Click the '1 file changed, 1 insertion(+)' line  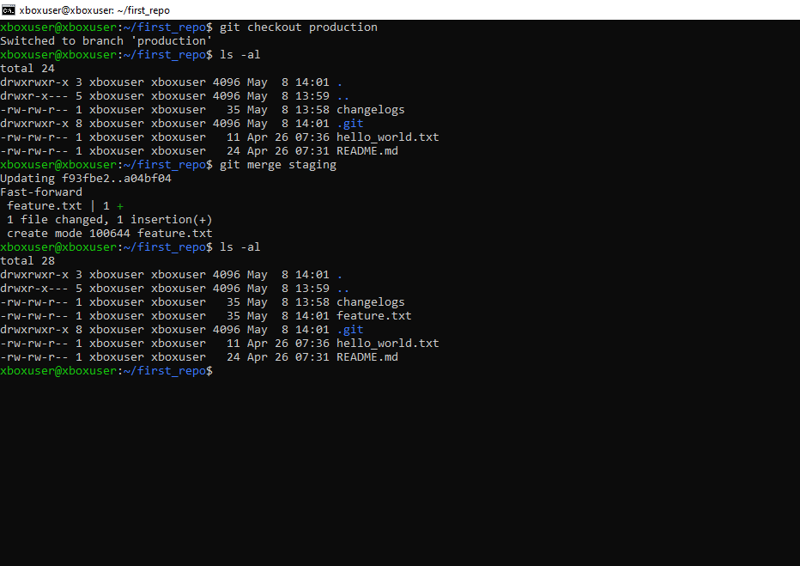(x=109, y=220)
